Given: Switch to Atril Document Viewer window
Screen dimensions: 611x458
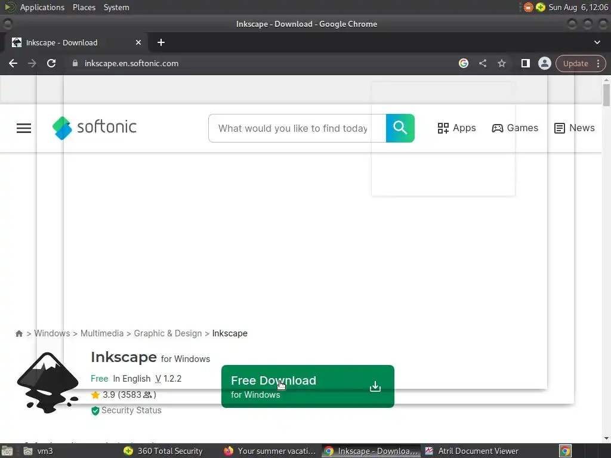Looking at the screenshot, I should (471, 451).
